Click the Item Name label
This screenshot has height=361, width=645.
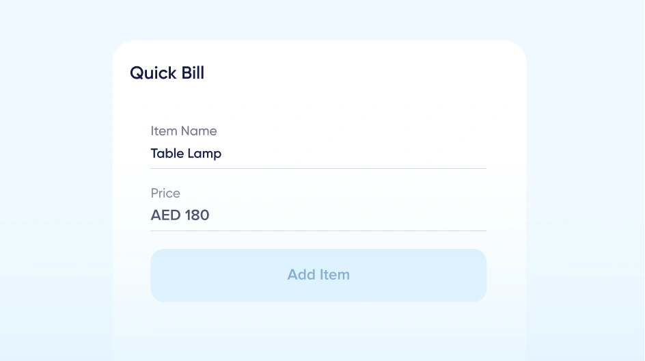click(x=183, y=131)
